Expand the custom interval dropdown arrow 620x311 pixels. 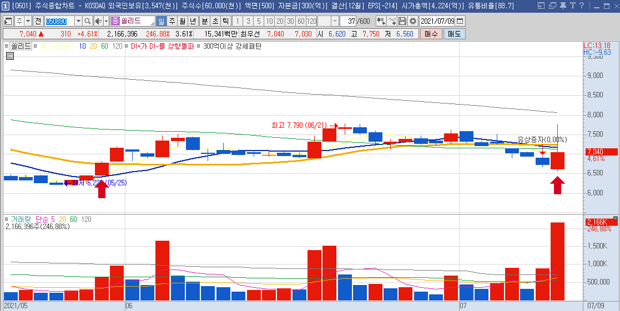point(335,21)
